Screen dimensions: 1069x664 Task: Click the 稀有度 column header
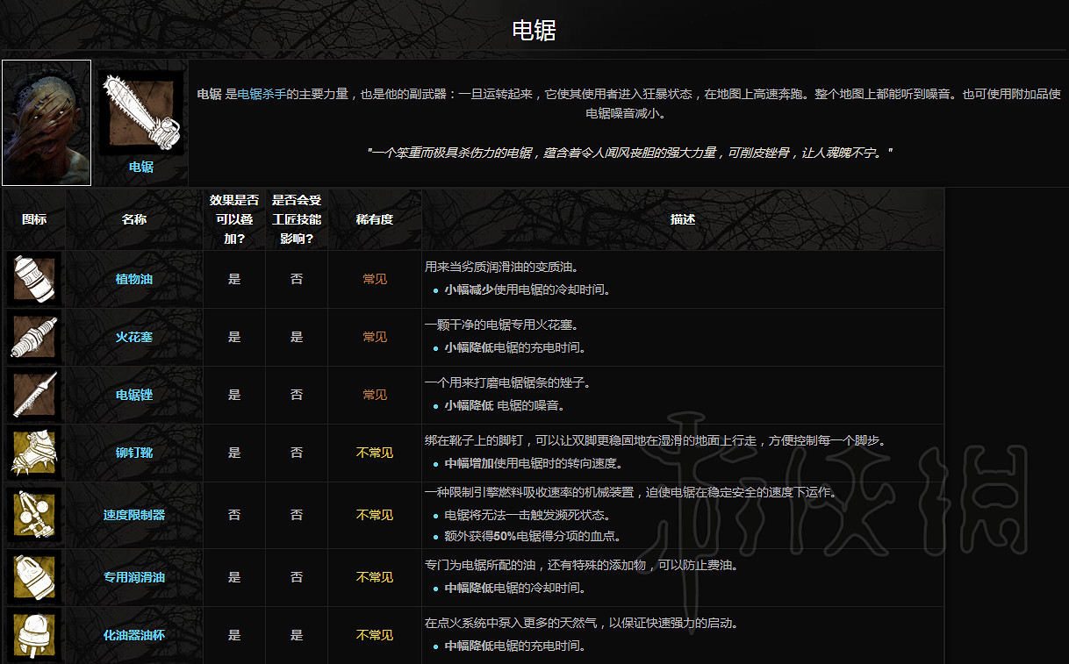374,219
